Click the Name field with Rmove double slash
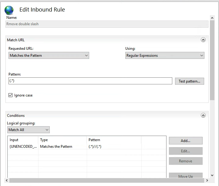219x186 pixels. click(x=107, y=24)
